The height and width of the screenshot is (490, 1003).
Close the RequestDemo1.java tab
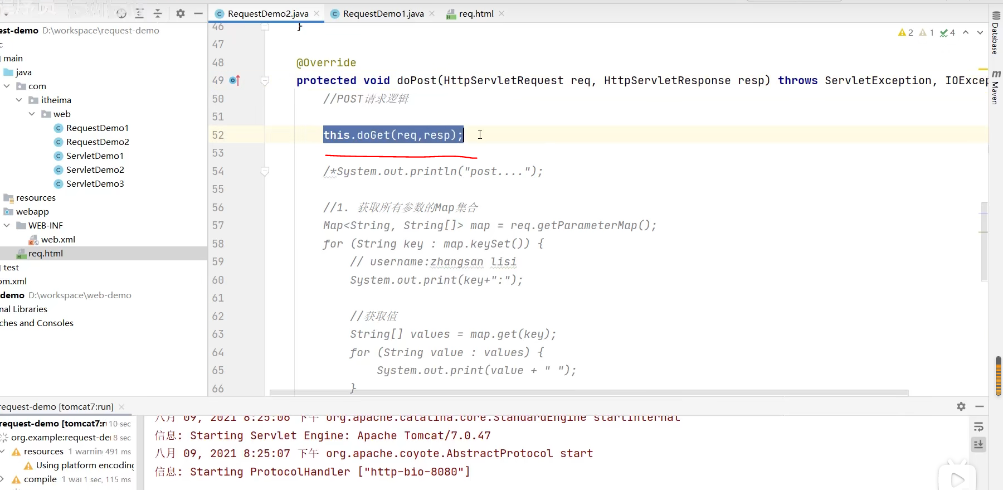pyautogui.click(x=432, y=13)
